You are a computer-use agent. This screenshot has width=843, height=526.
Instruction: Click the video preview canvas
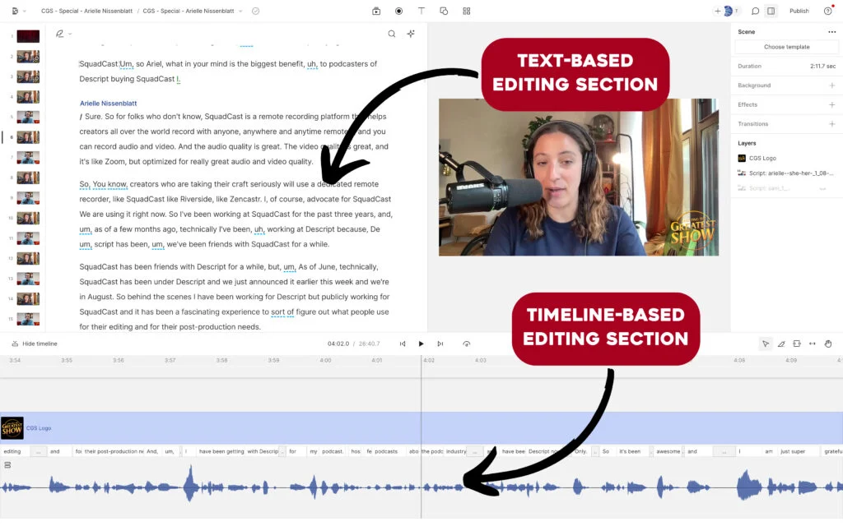579,178
